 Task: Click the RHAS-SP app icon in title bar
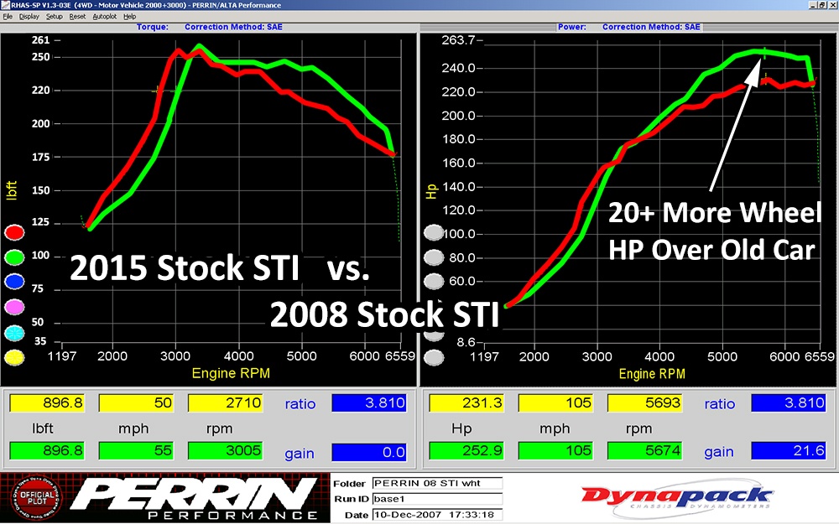[x=5, y=5]
